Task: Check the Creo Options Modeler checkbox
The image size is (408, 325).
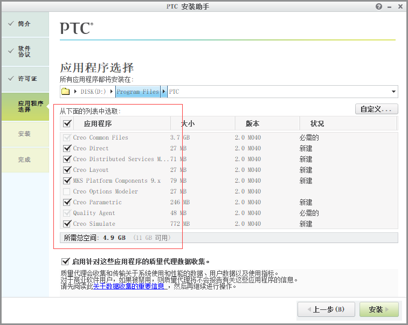Action: tap(67, 191)
